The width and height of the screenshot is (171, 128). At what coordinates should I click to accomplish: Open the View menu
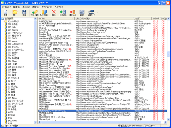point(26,7)
